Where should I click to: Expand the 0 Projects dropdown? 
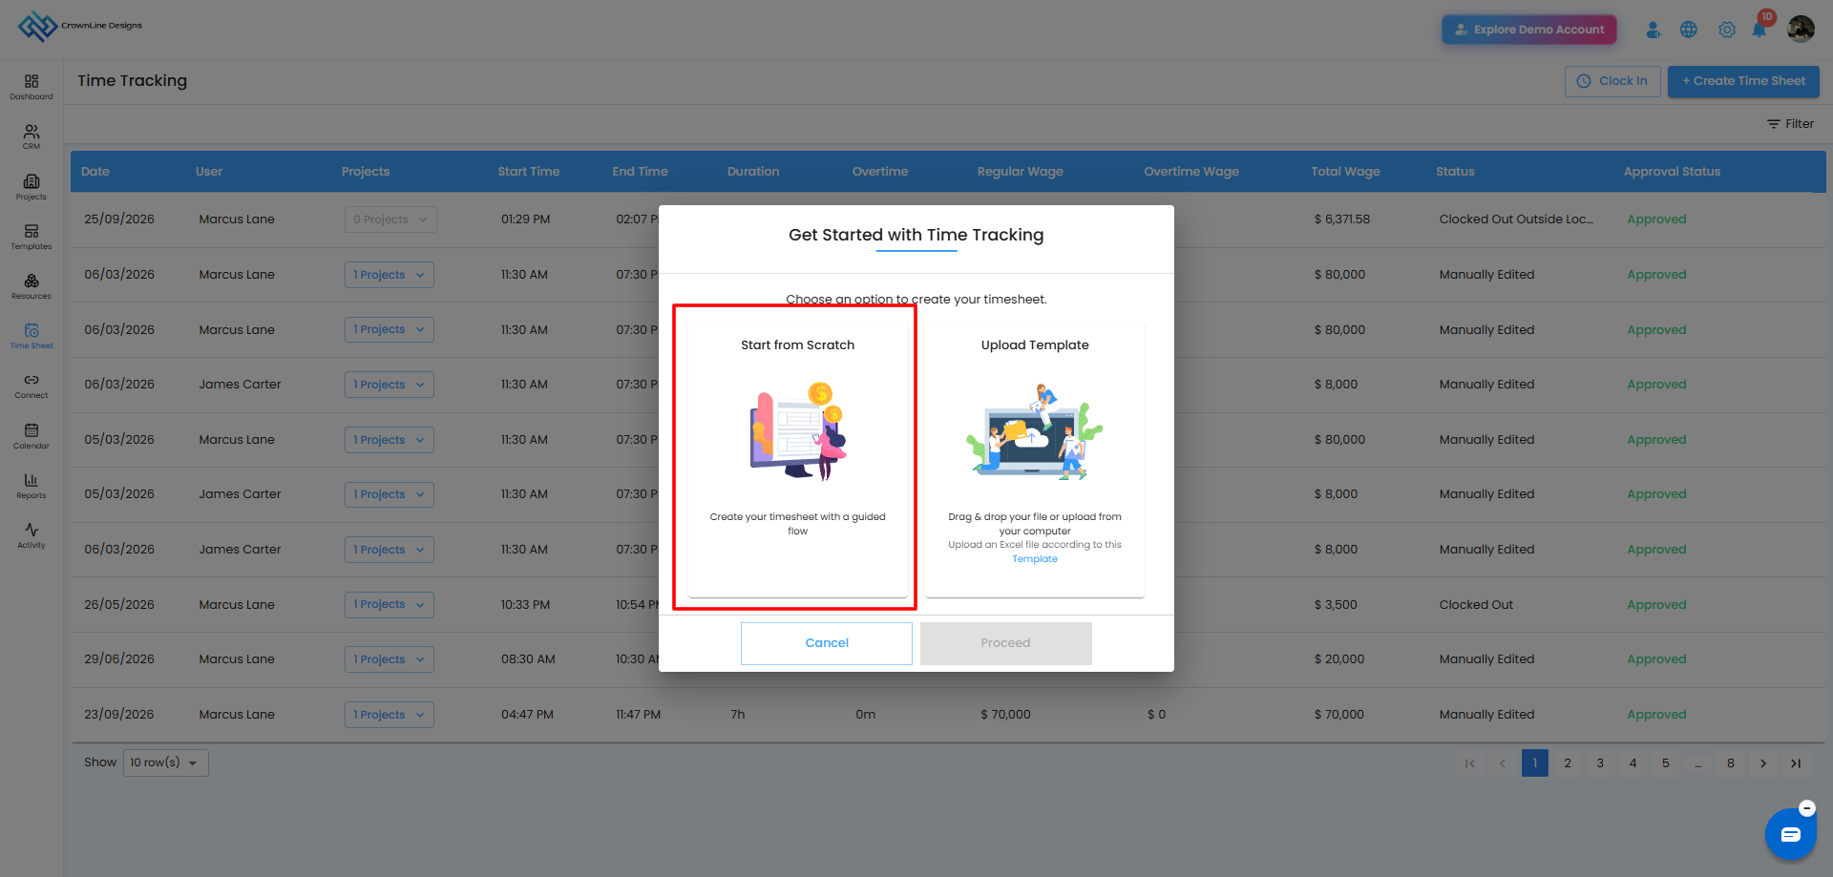(x=390, y=219)
